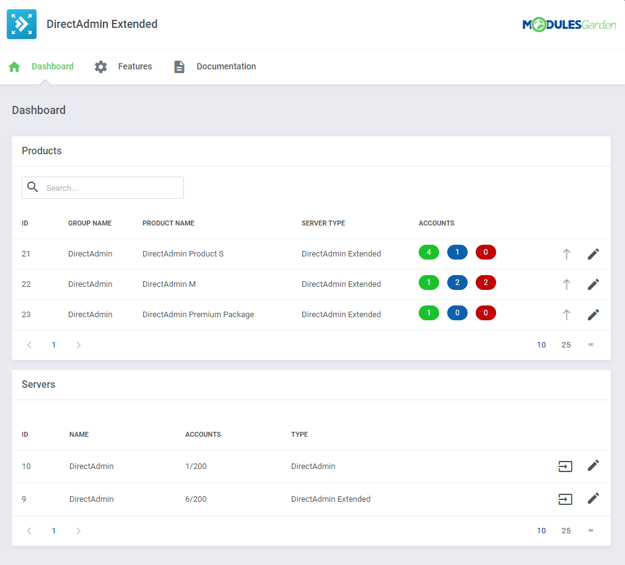
Task: Click upgrade arrow for DirectAdmin Premium Package
Action: 566,315
